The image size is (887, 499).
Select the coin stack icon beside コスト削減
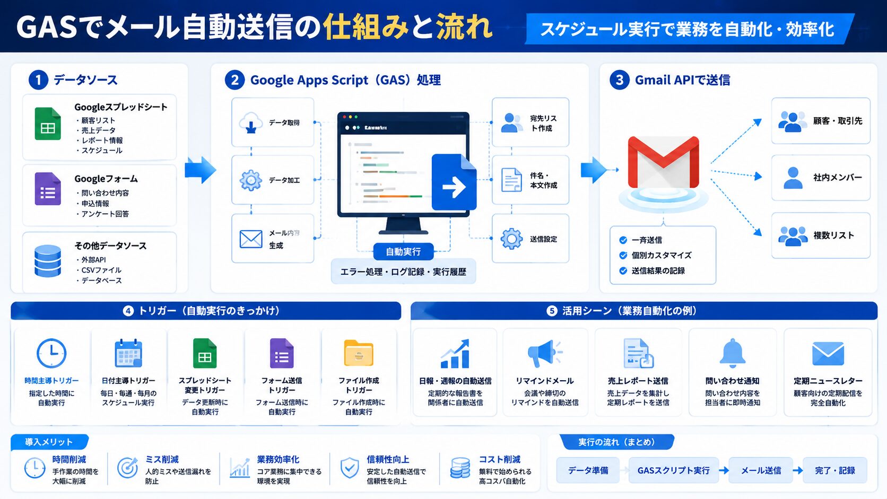[460, 468]
